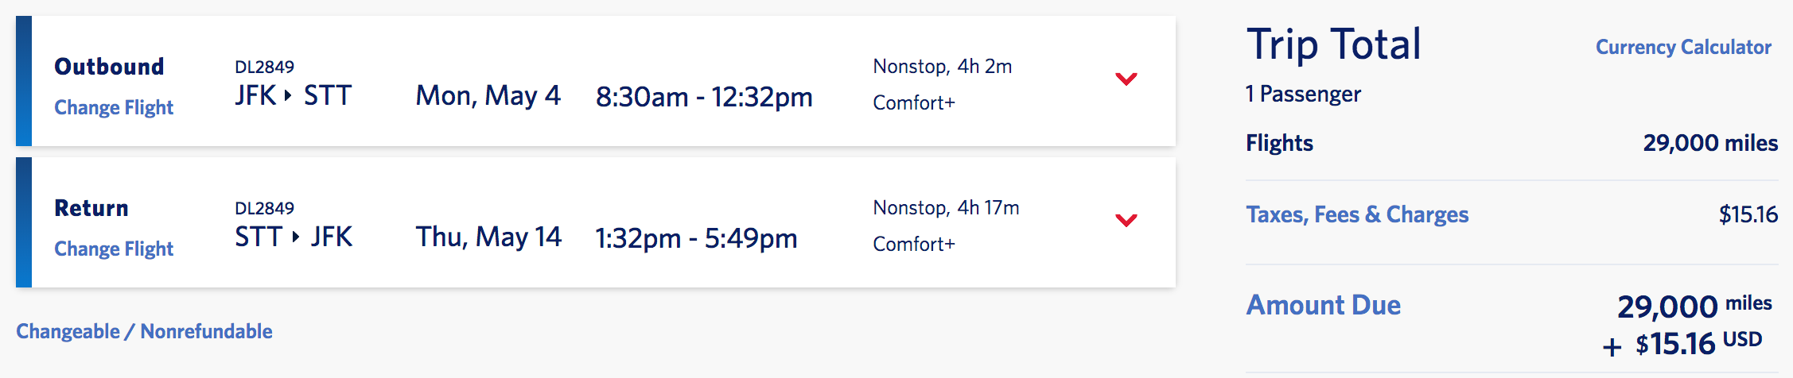Click the Trip Total heading
The width and height of the screenshot is (1793, 378).
(x=1333, y=44)
